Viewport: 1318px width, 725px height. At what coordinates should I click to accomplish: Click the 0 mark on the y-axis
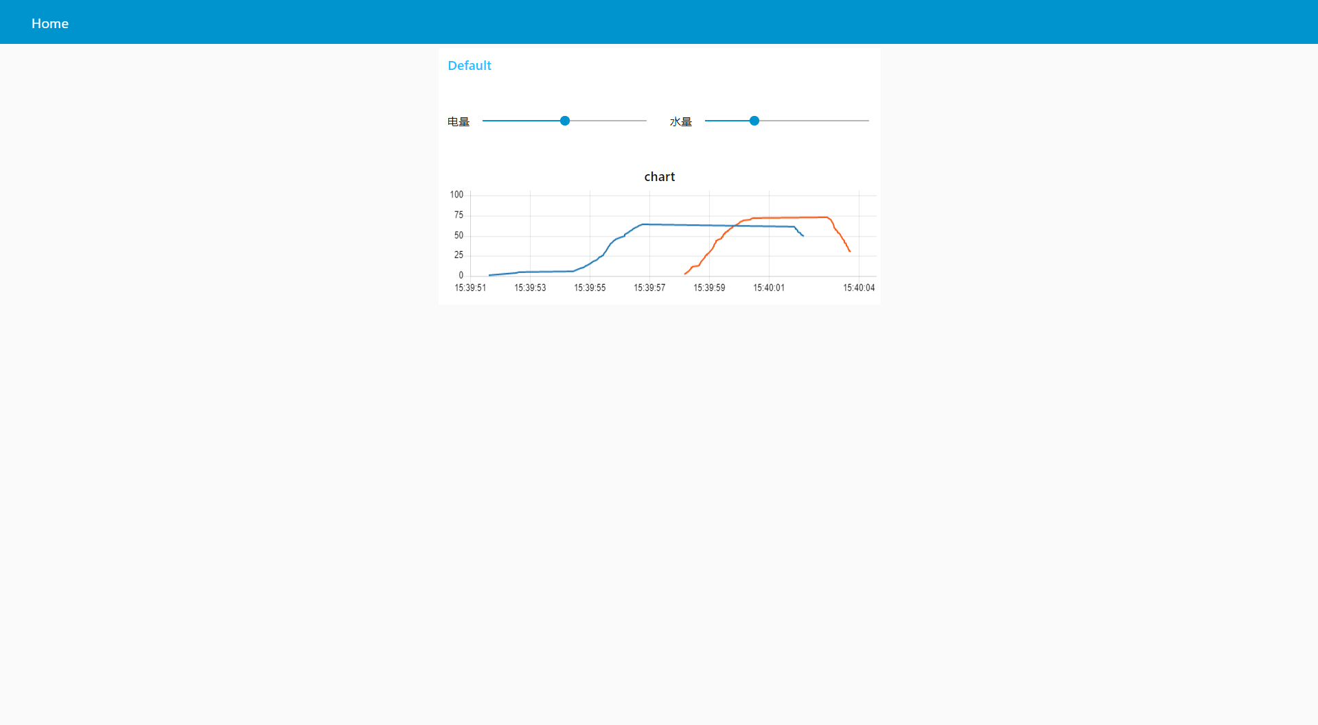pos(461,274)
